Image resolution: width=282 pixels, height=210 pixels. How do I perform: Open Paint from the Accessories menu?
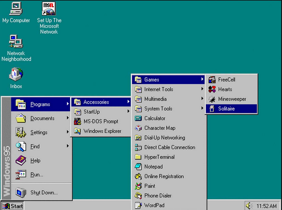[150, 186]
